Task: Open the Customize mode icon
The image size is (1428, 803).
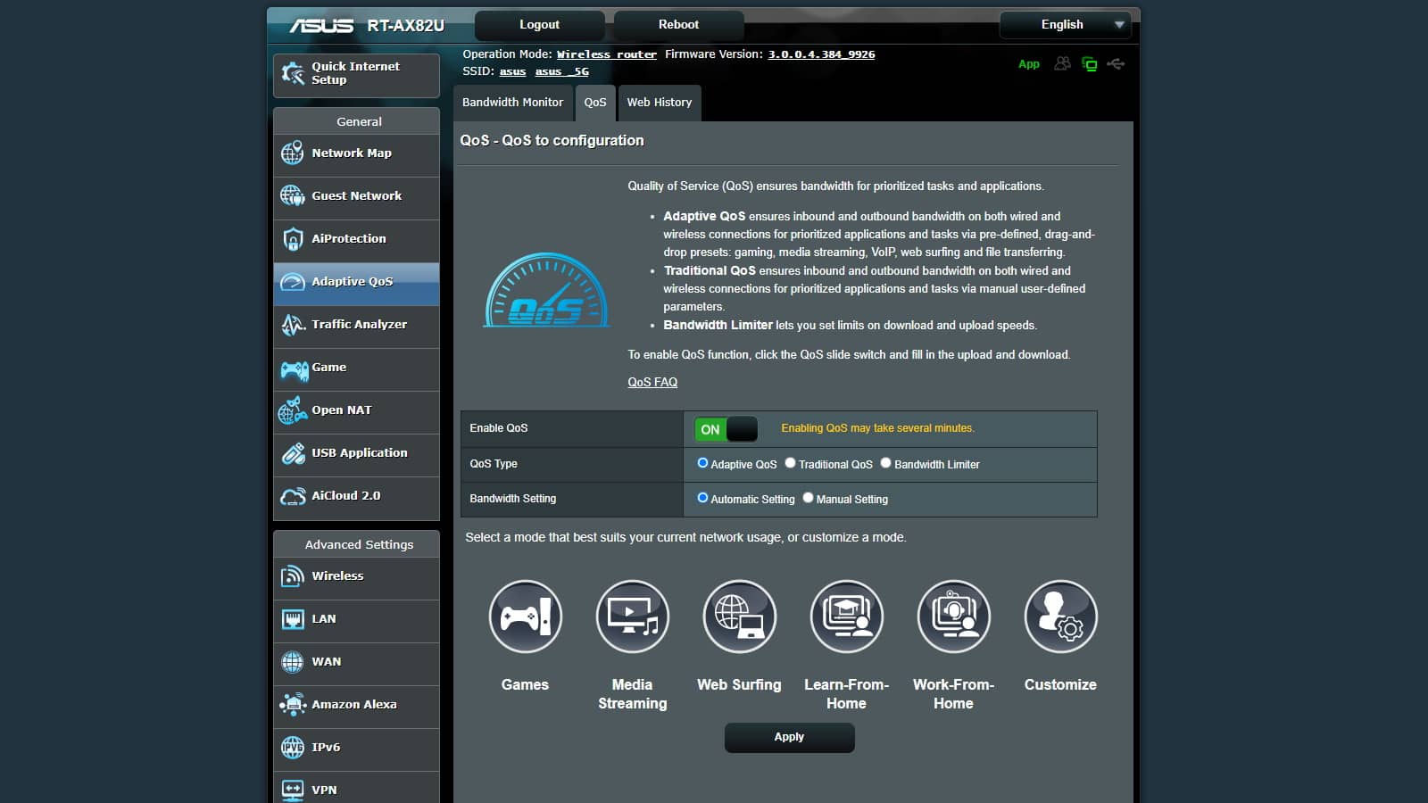Action: click(1060, 617)
